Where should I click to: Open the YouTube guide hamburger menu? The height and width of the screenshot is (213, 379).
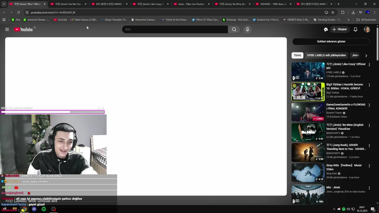coord(7,29)
